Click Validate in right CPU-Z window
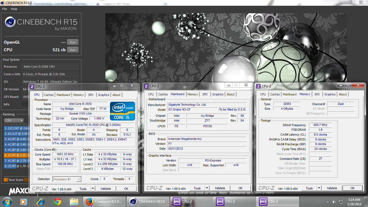The image size is (368, 207). click(x=332, y=188)
